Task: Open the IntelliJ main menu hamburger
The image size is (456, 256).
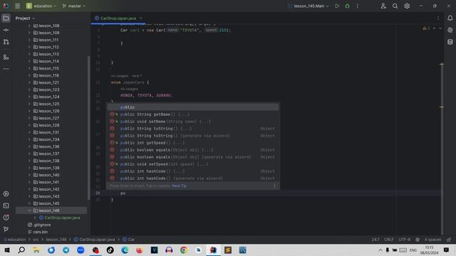Action: (17, 6)
